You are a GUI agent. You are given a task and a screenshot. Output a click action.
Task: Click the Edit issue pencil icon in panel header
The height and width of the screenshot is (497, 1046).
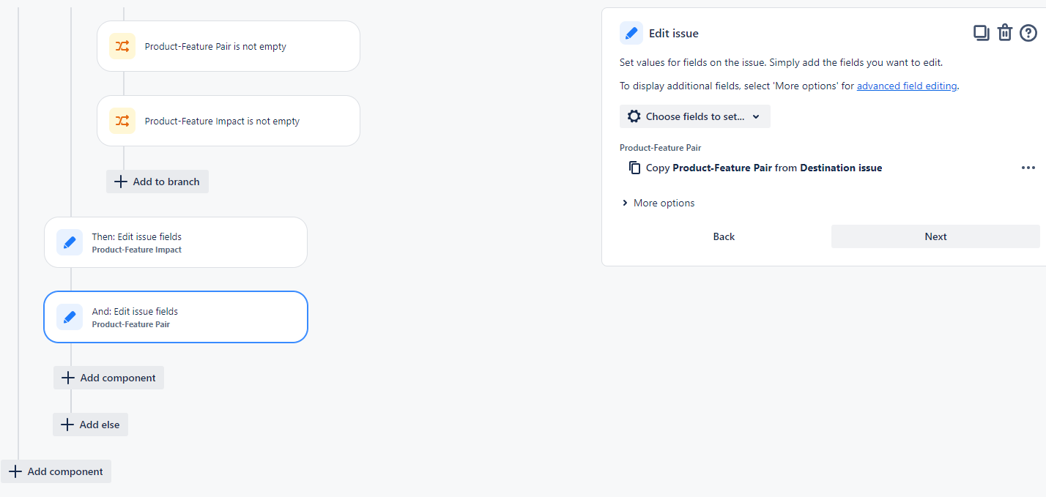[x=631, y=33]
